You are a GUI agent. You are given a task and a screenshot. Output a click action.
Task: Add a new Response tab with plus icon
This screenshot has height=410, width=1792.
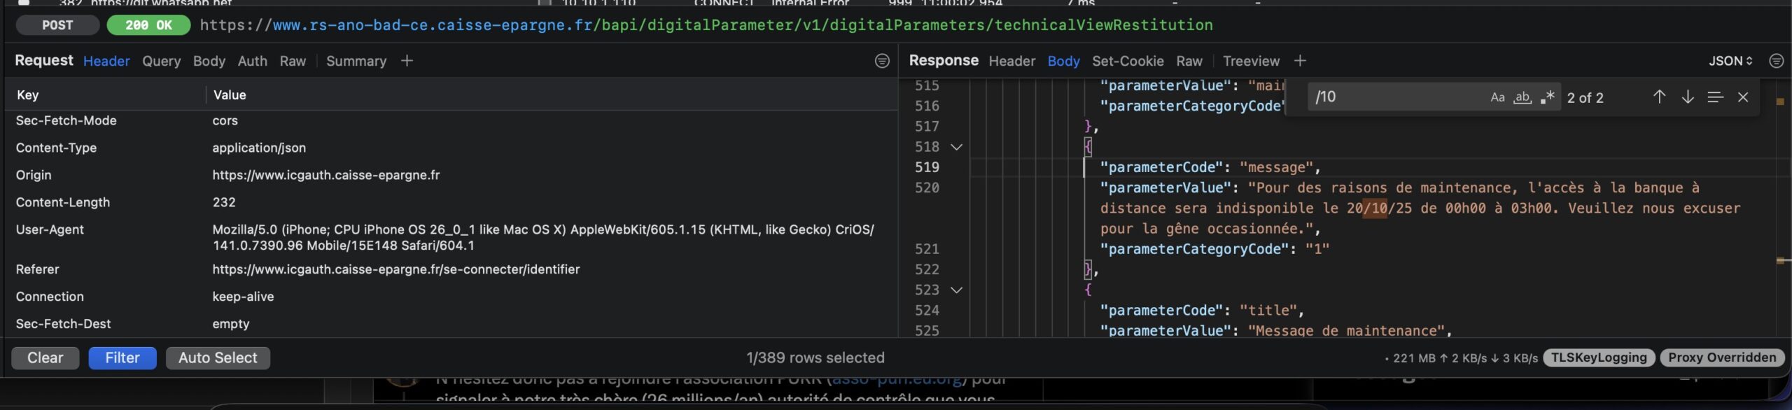point(1300,61)
